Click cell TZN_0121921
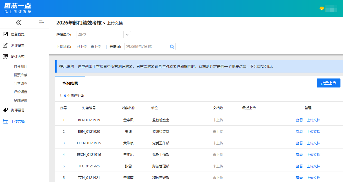 (x=89, y=178)
